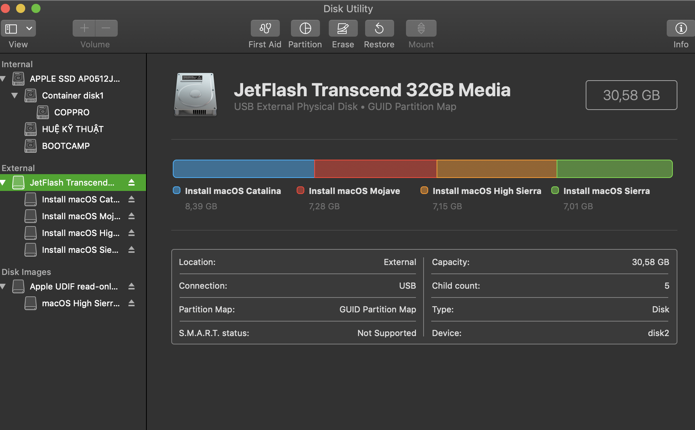The width and height of the screenshot is (695, 430).
Task: Select the macOS High Sierra disk image volume
Action: tap(73, 303)
